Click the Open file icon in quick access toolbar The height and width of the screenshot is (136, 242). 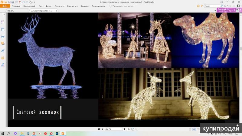pos(6,2)
